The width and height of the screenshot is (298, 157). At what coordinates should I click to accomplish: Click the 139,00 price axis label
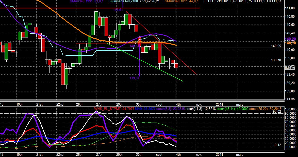(x=290, y=91)
